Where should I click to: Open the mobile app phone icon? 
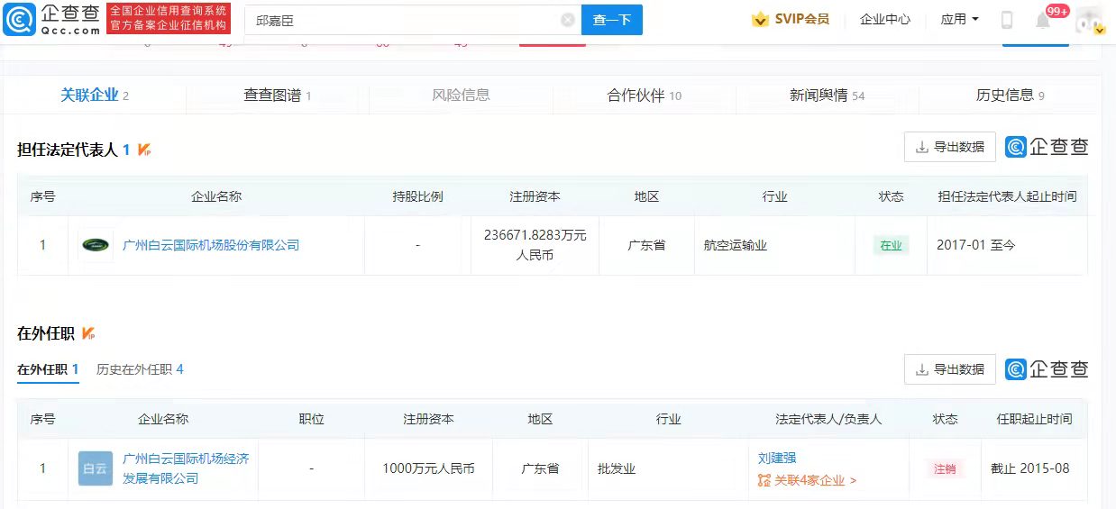point(1007,20)
